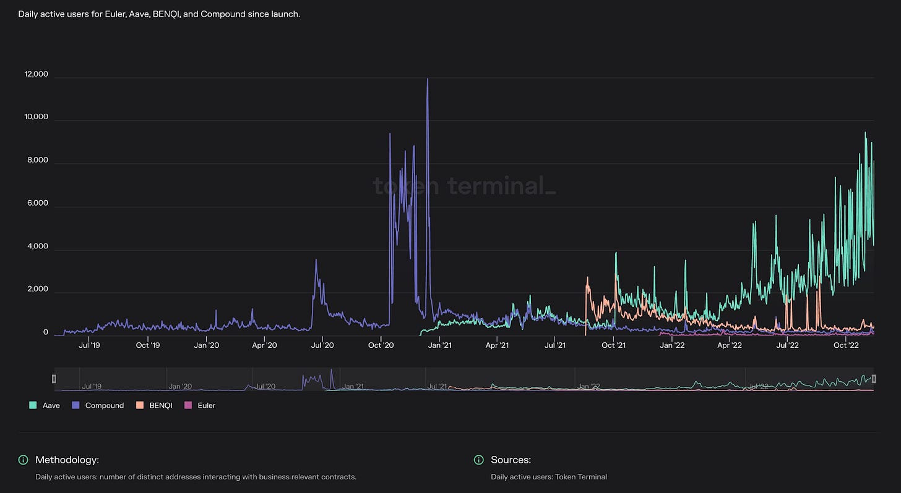Click the Aave legend label

click(51, 406)
